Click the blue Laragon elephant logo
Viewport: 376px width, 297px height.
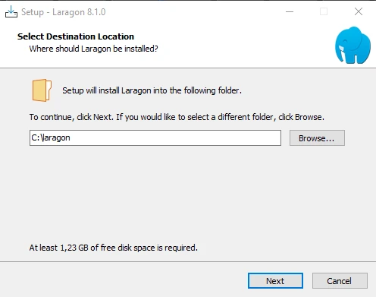click(352, 45)
